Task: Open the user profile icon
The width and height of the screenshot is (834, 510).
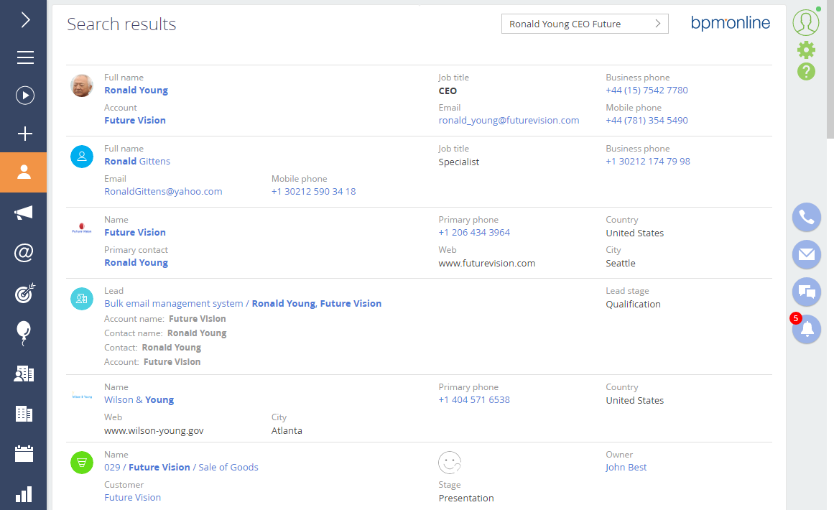Action: coord(806,23)
